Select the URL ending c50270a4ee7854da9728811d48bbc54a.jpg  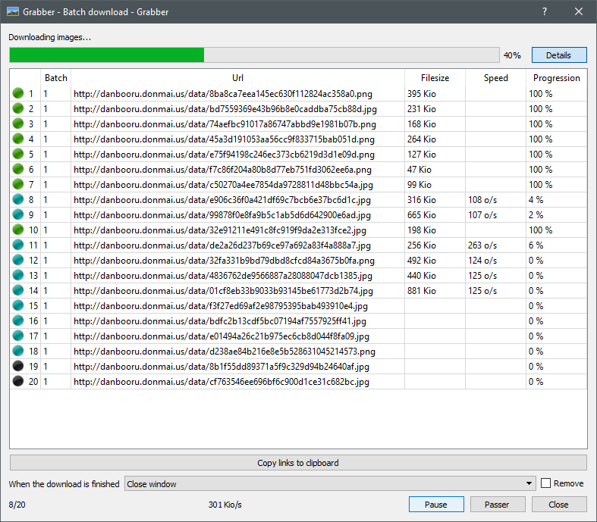click(x=223, y=185)
